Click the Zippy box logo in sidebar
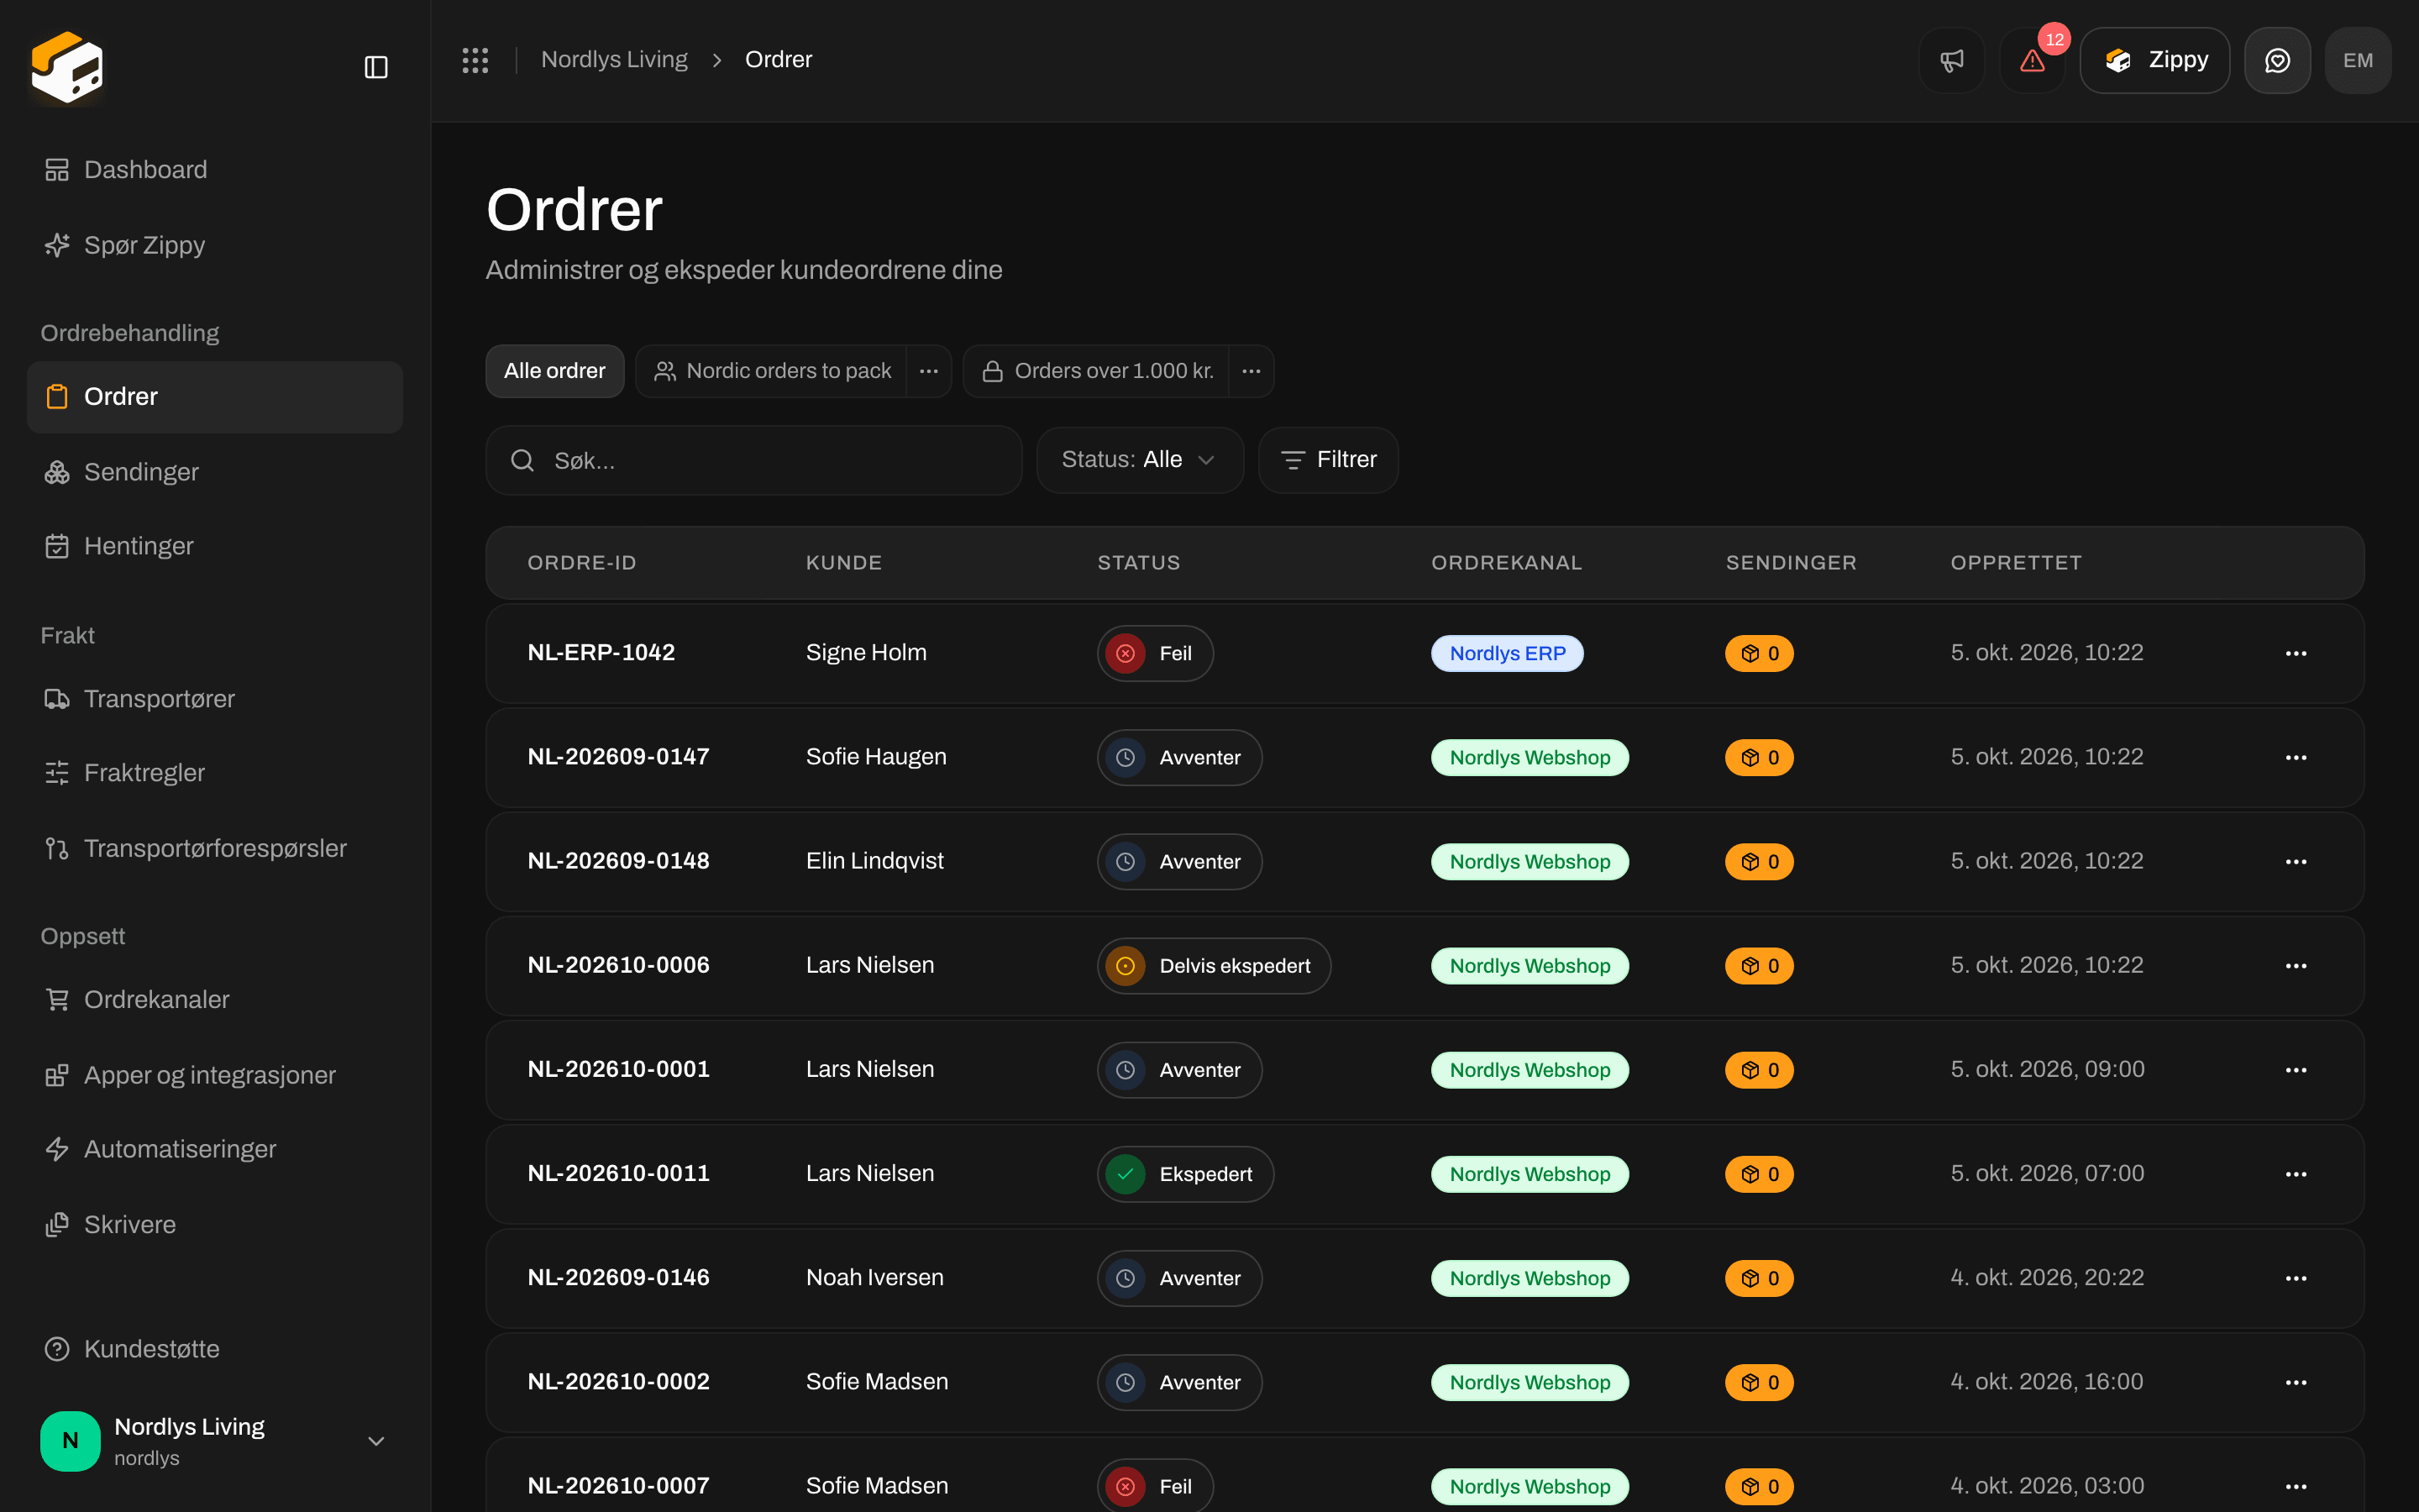Image resolution: width=2419 pixels, height=1512 pixels. tap(67, 67)
